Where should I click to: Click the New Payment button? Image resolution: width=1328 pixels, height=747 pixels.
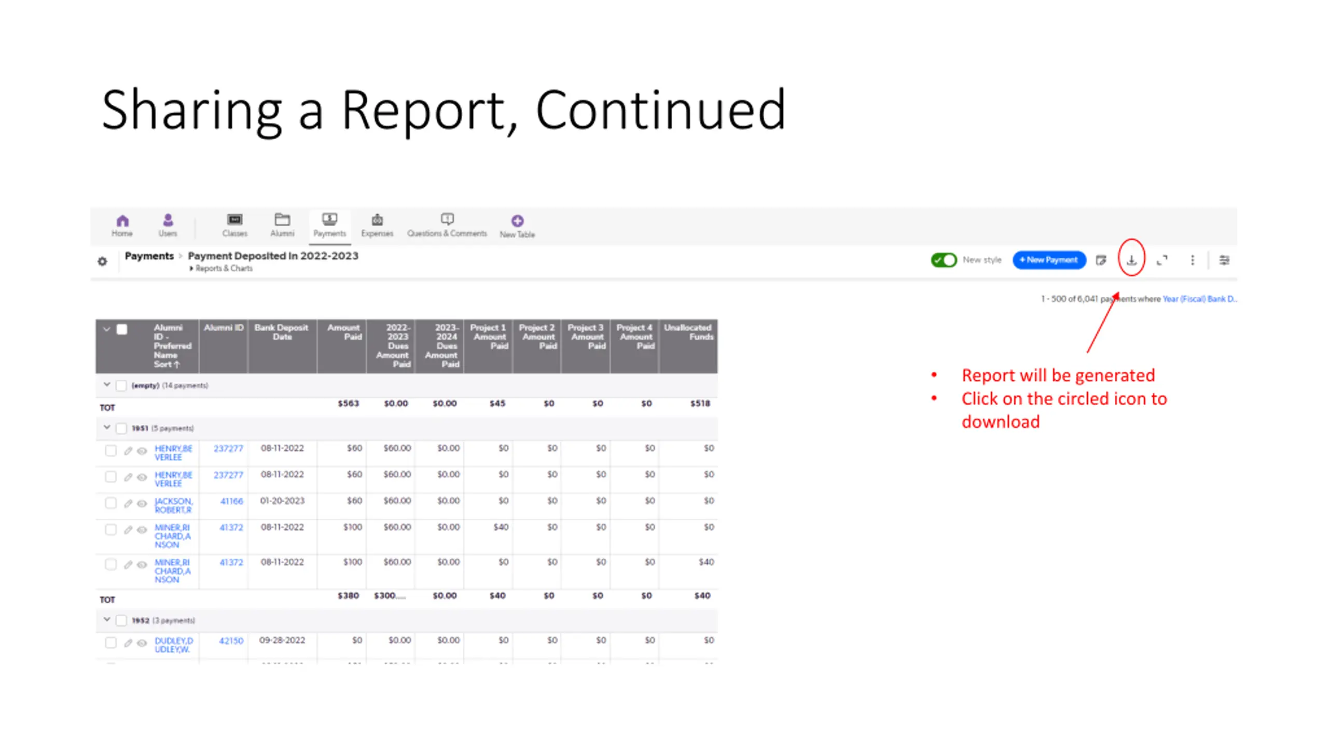coord(1049,260)
